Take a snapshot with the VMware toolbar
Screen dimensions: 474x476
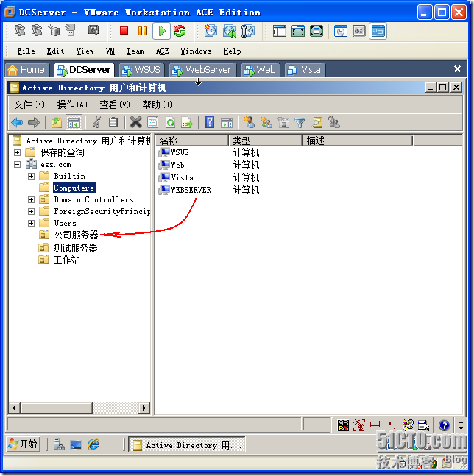click(x=211, y=31)
